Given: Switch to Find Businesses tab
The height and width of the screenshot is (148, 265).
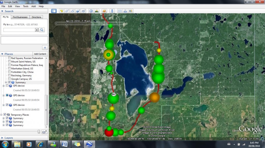Looking at the screenshot, I should coord(20,17).
